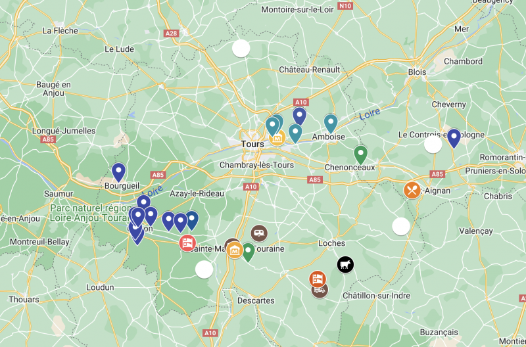Select the blue pin at Le Controis-en-Sologne
Screen dimensions: 526x347
click(454, 138)
